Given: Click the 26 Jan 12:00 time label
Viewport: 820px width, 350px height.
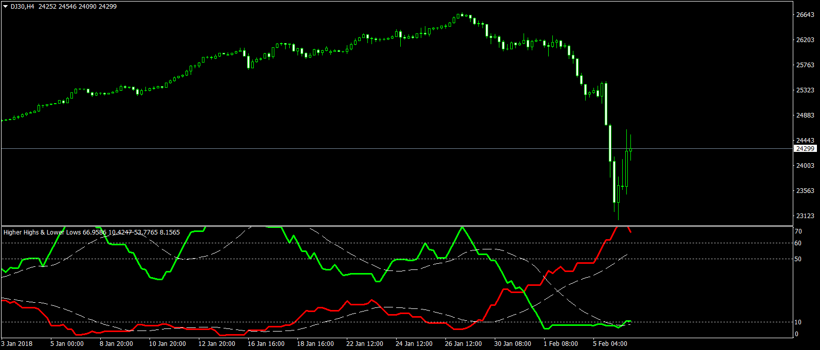Looking at the screenshot, I should pyautogui.click(x=463, y=344).
